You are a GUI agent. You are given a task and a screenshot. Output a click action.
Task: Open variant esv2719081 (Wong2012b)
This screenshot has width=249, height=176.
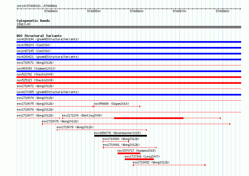click(x=121, y=145)
